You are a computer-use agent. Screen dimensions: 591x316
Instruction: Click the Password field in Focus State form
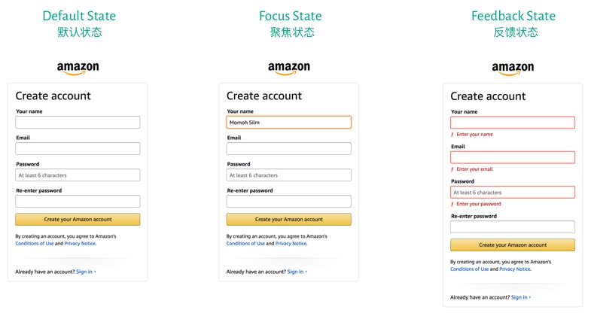coord(288,175)
